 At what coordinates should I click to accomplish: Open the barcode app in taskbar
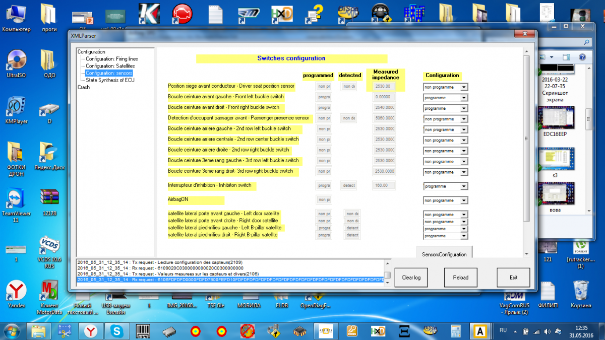pos(143,331)
